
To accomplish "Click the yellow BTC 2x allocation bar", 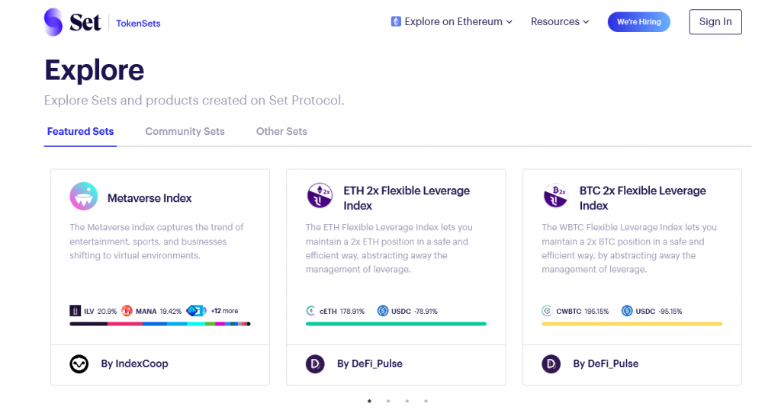I will 632,324.
